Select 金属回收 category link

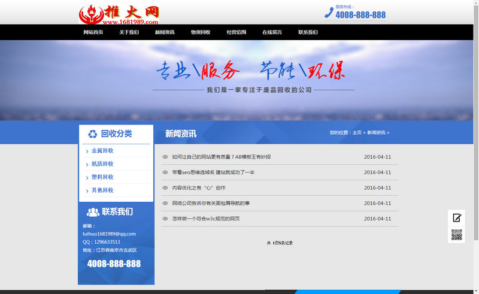click(x=102, y=151)
